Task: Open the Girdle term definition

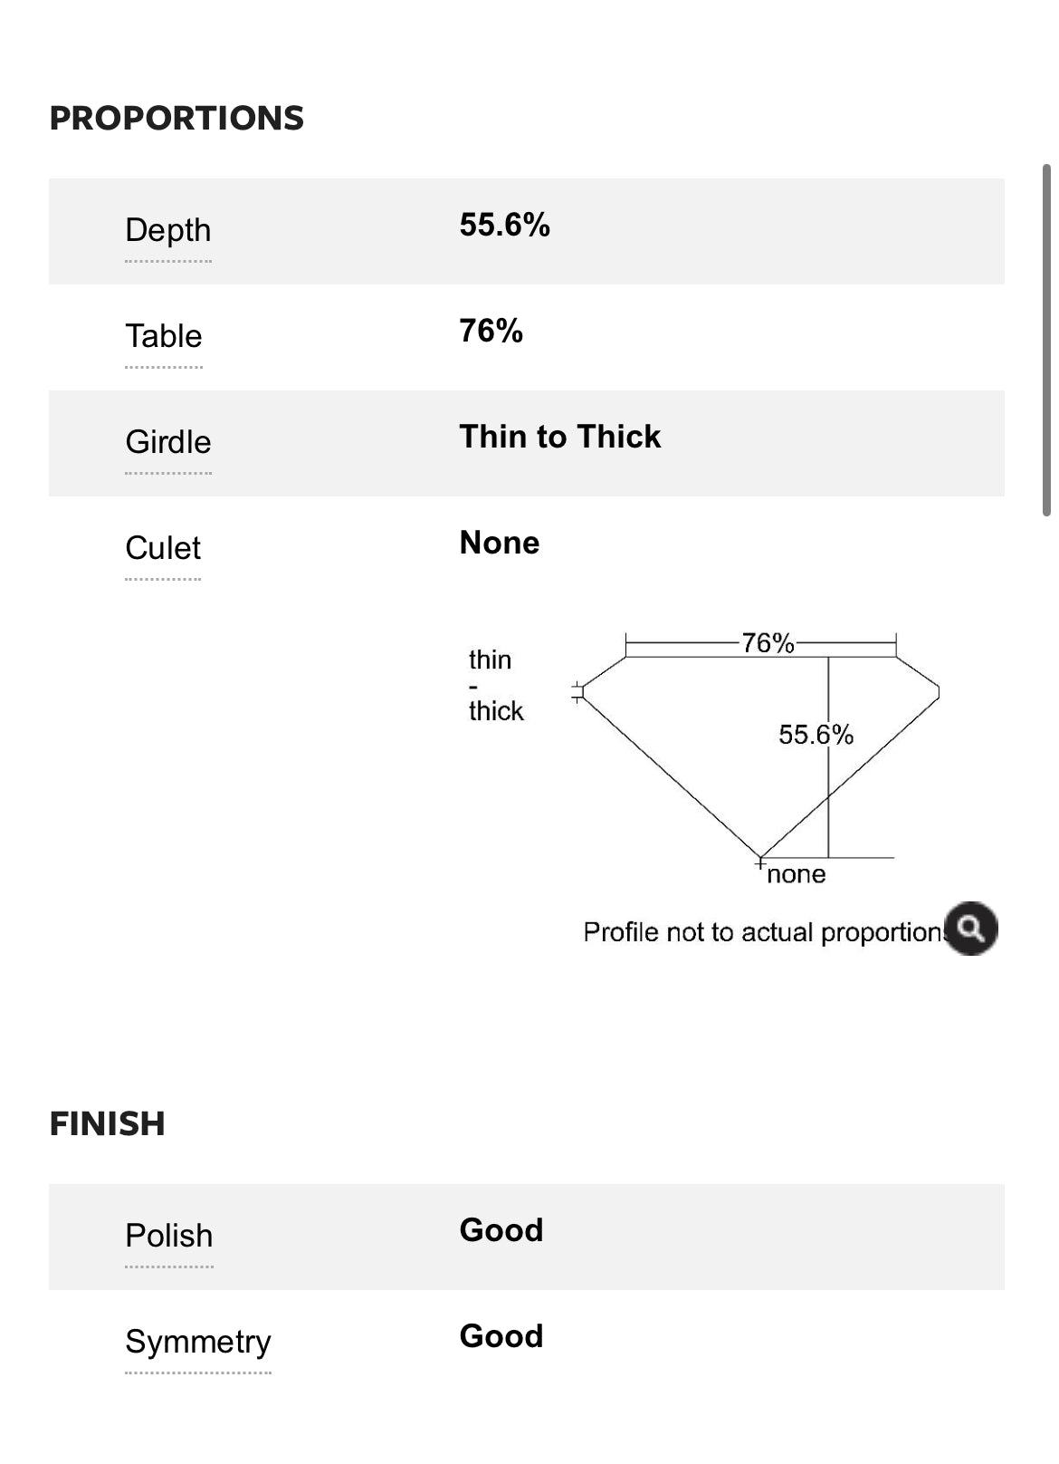Action: tap(168, 442)
